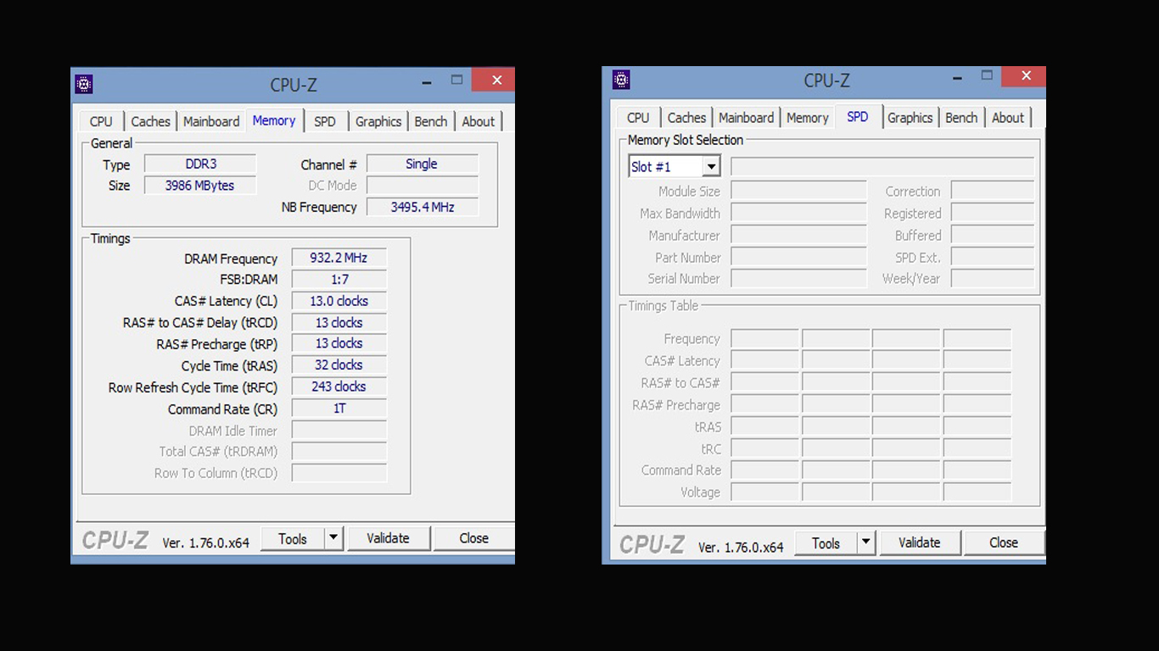The height and width of the screenshot is (651, 1159).
Task: Show the About tab in the Memory window
Action: click(x=479, y=121)
